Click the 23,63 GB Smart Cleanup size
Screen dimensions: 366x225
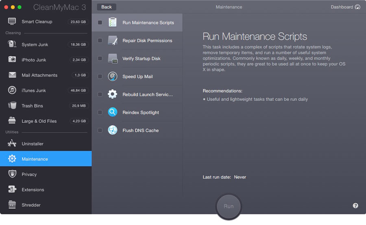click(78, 22)
